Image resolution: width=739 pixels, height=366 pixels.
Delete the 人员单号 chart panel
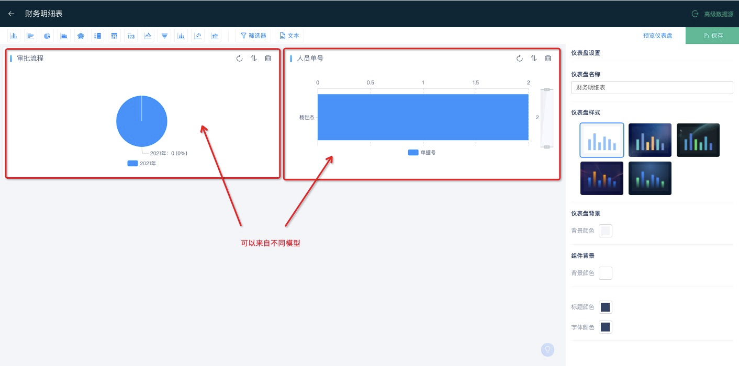(548, 59)
